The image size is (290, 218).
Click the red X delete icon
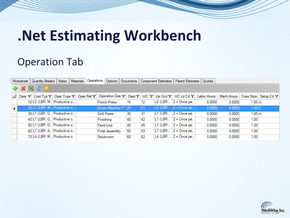[x=23, y=89]
